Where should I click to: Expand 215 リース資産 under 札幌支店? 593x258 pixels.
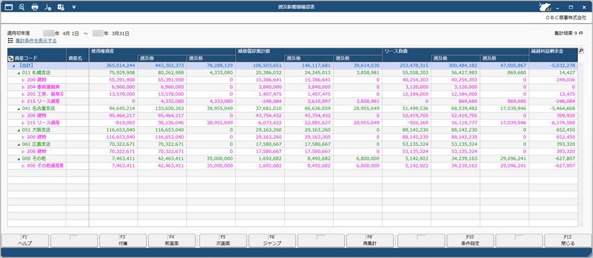23,101
